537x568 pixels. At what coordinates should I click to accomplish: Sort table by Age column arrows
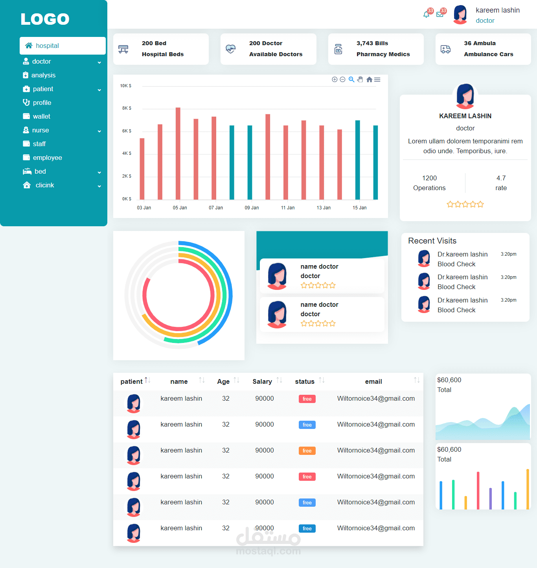tap(236, 380)
